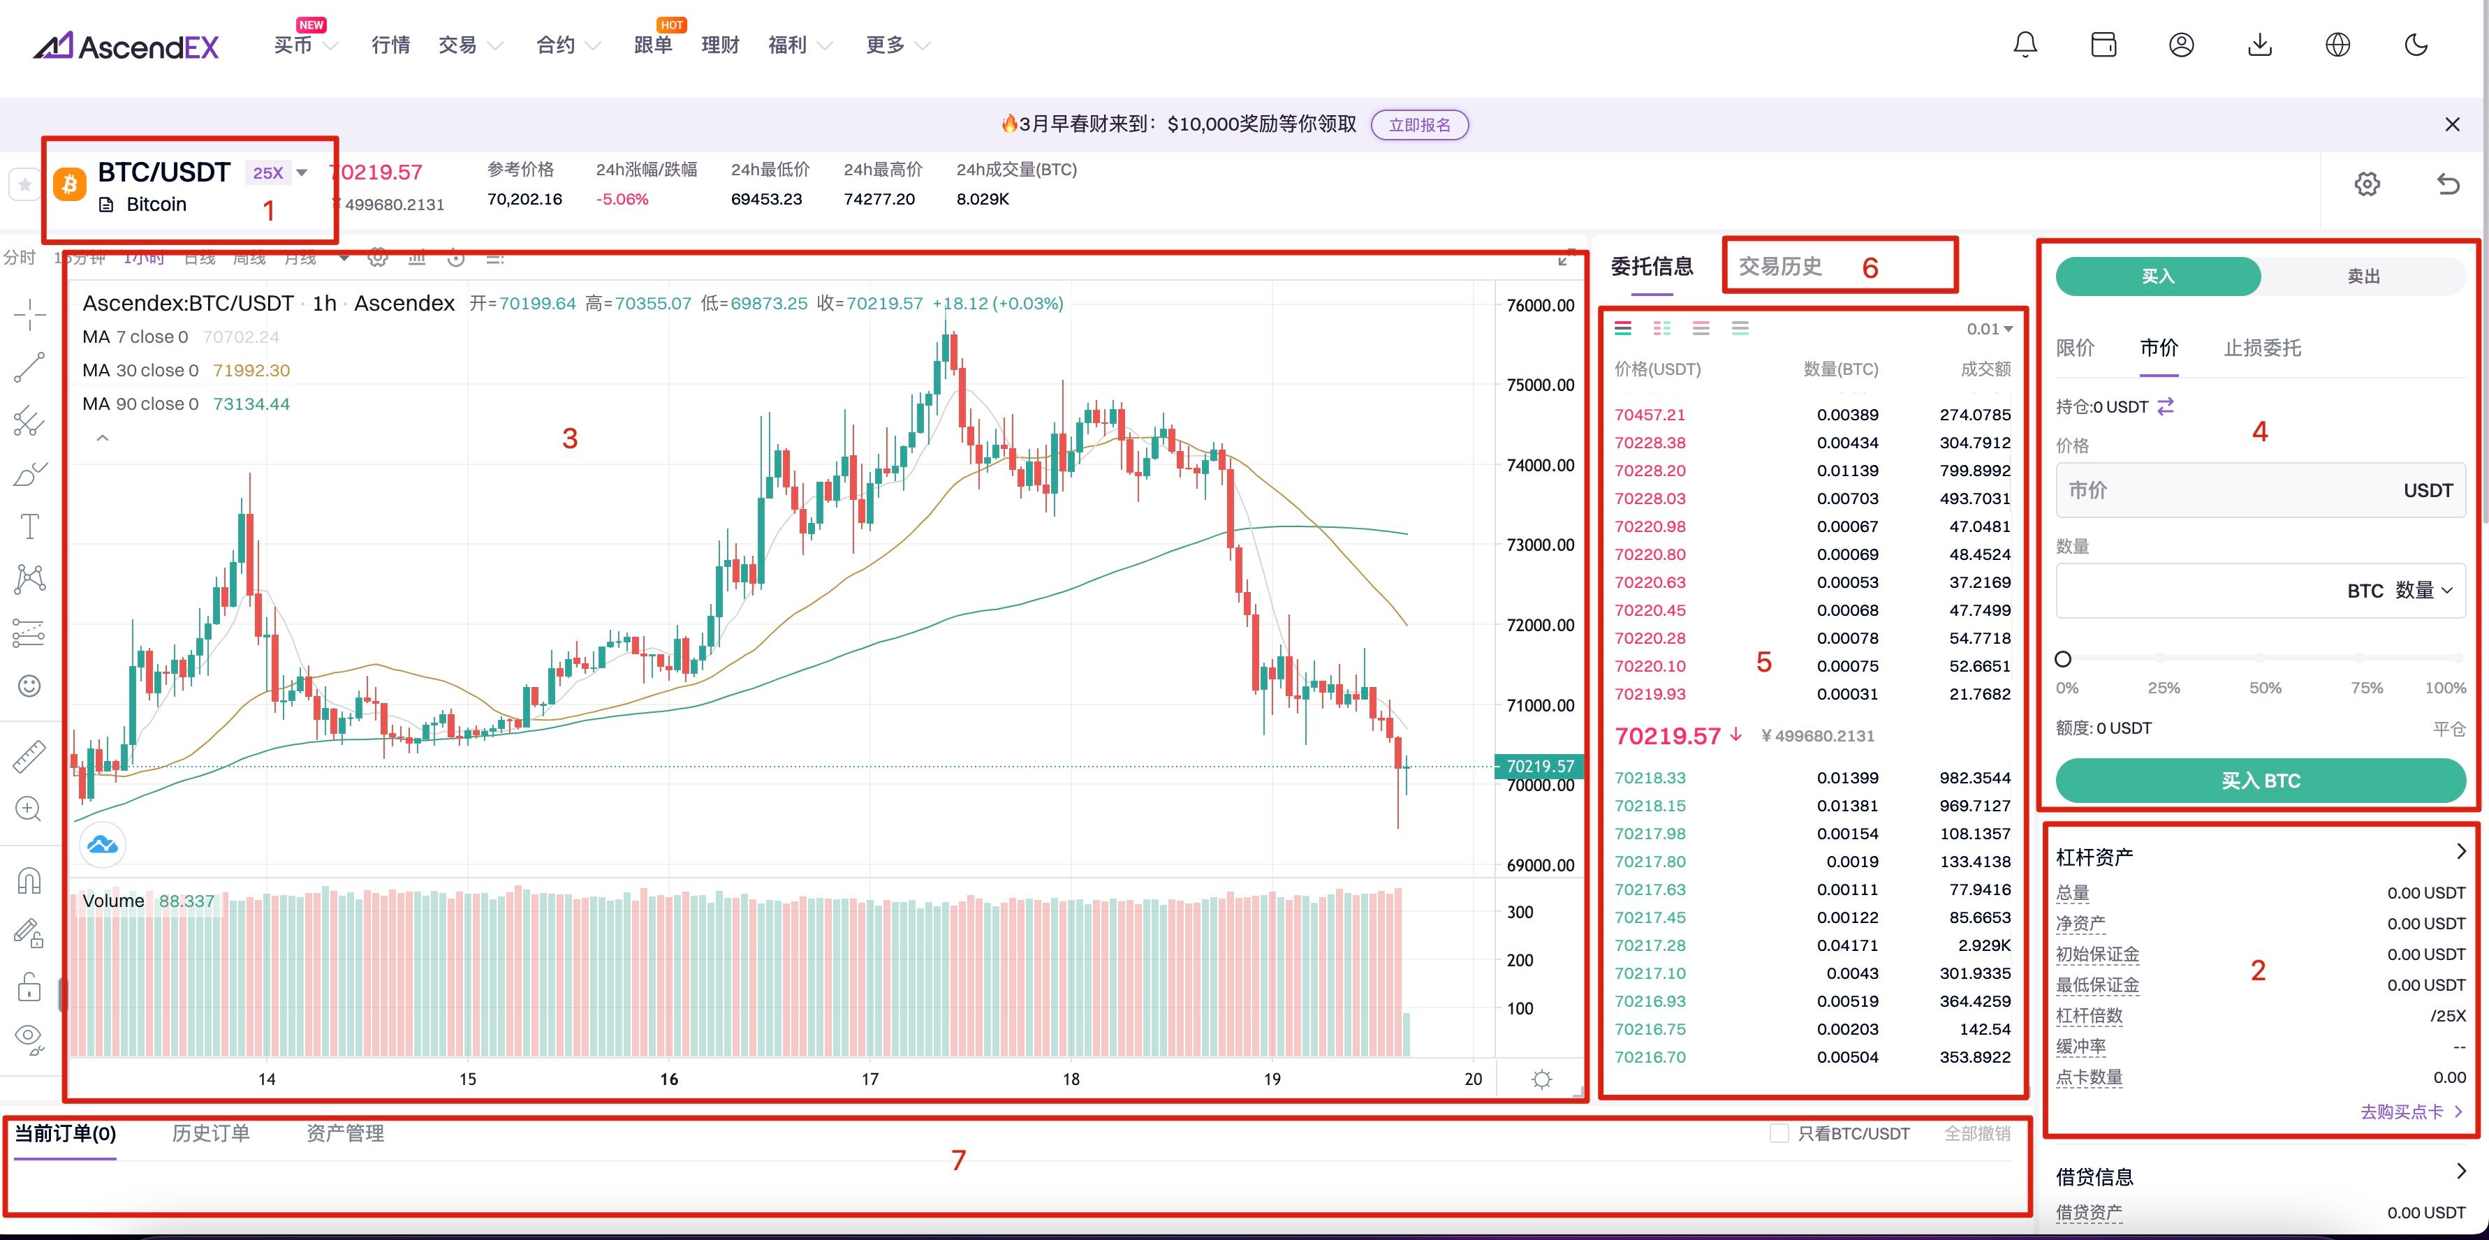Click the 数量 BTC input field

(x=2194, y=590)
